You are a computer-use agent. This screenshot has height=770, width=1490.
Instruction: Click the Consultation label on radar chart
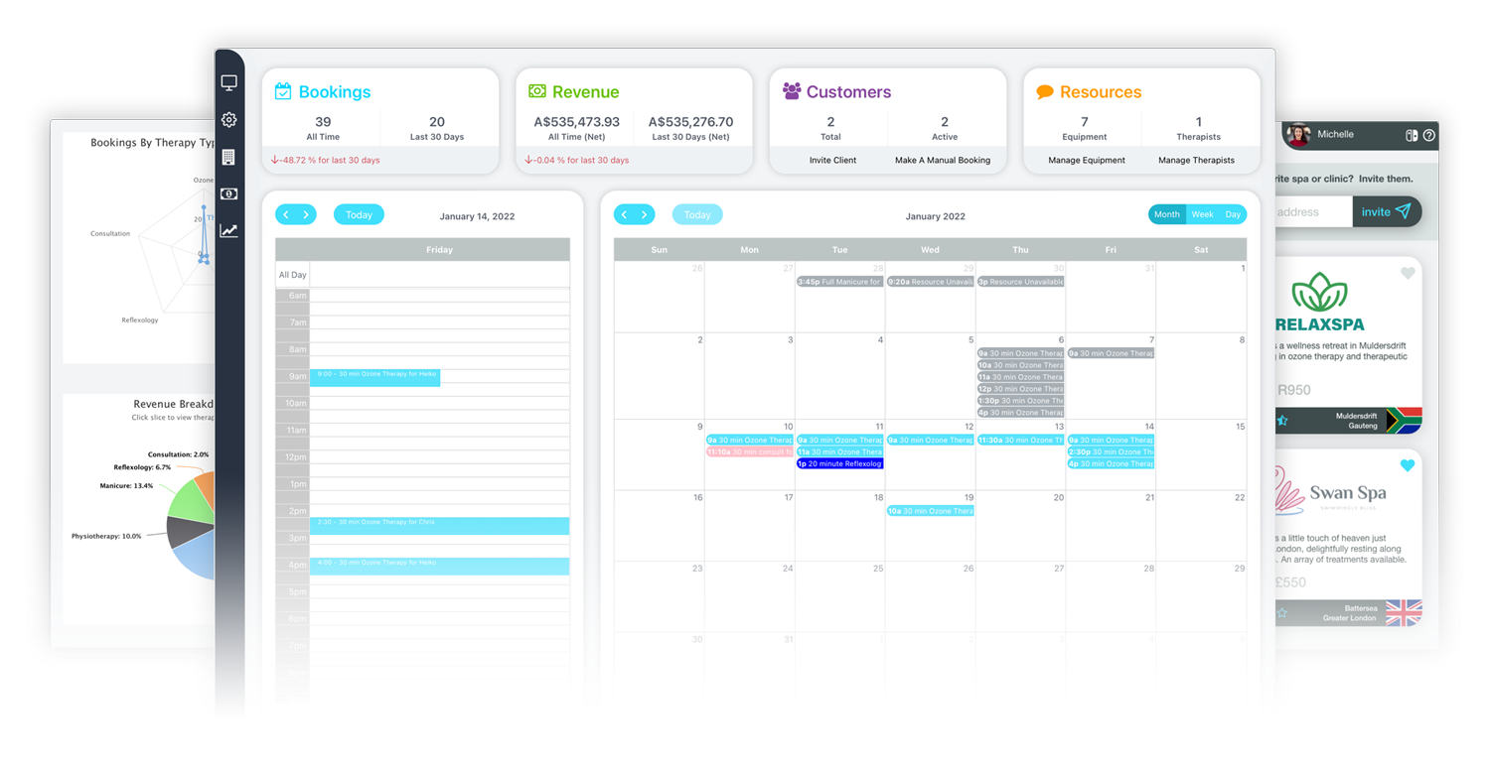(x=110, y=234)
